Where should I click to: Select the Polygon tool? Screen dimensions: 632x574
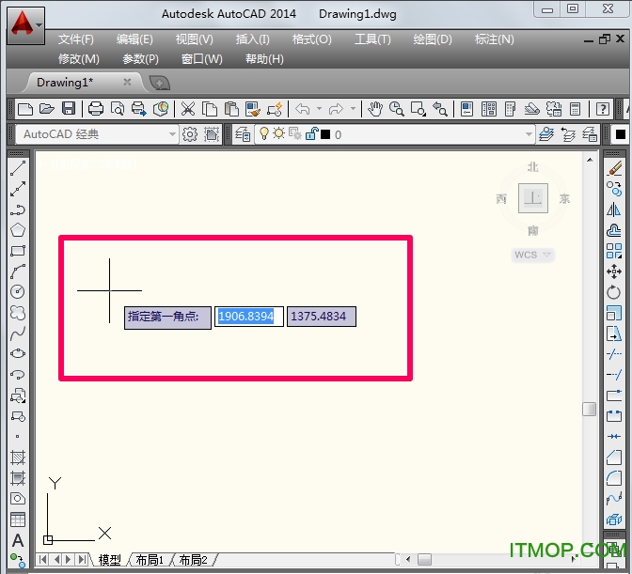(x=18, y=230)
